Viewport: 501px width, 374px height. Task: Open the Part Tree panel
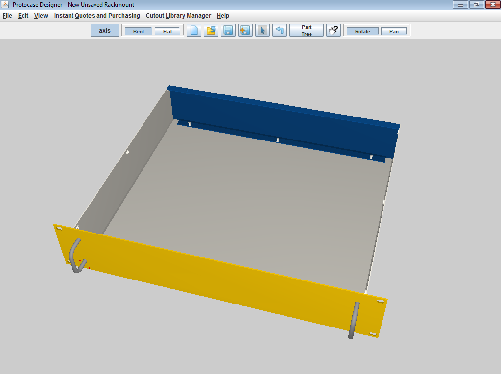[x=307, y=31]
